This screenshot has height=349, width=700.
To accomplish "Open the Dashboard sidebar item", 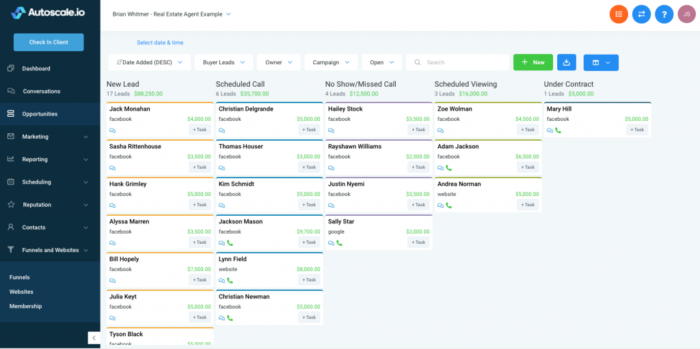I will pos(36,68).
